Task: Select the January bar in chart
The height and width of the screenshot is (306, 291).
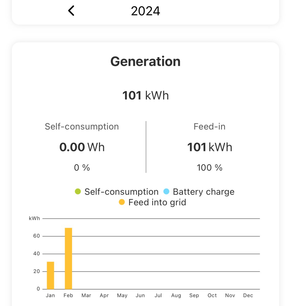Action: tap(50, 275)
